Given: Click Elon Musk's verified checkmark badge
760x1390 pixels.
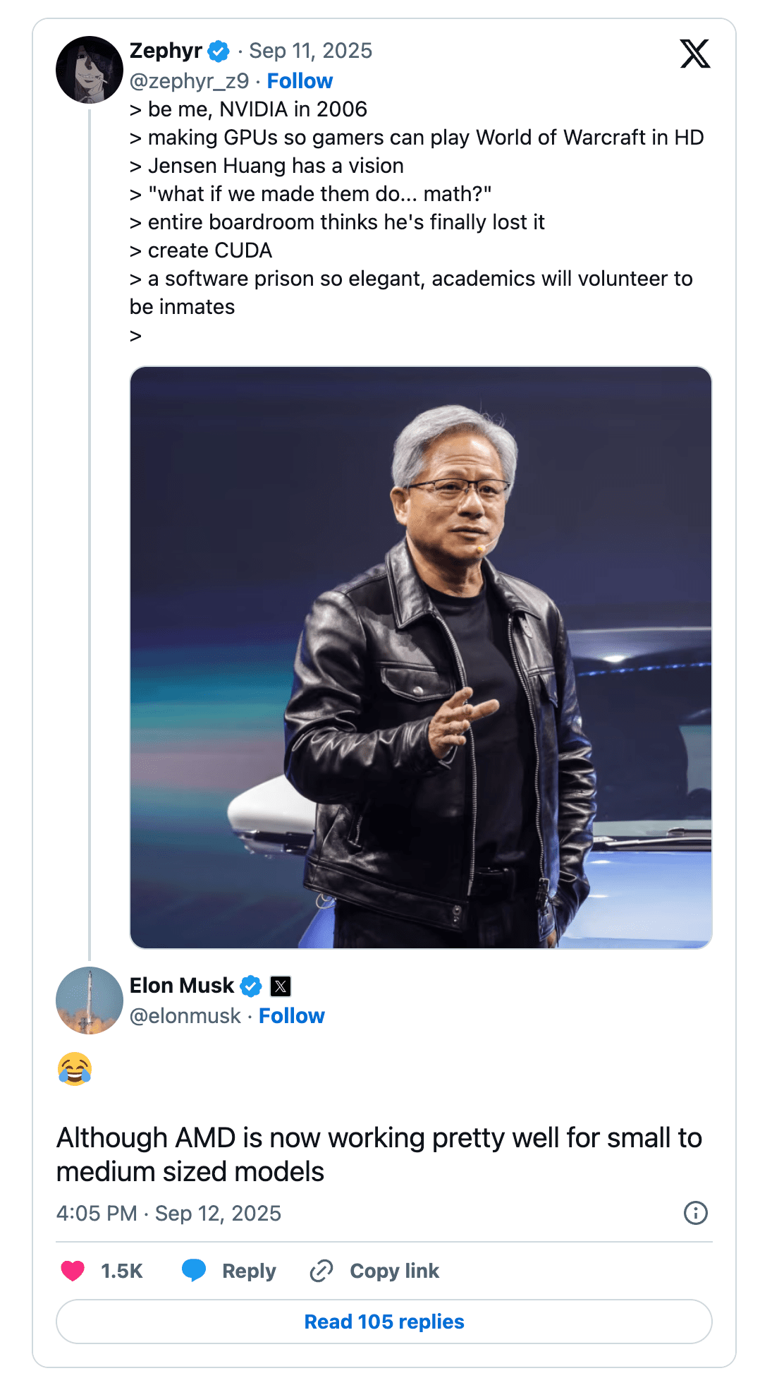Looking at the screenshot, I should [x=252, y=986].
